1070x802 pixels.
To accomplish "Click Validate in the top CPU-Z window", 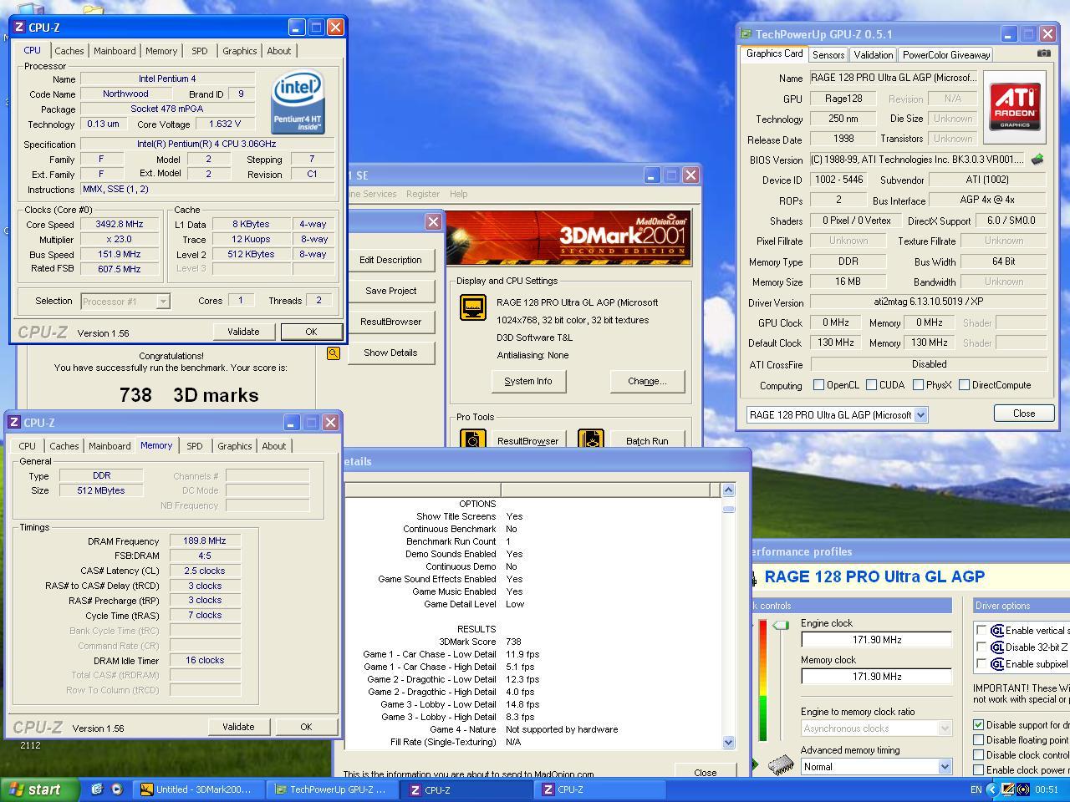I will click(x=243, y=332).
